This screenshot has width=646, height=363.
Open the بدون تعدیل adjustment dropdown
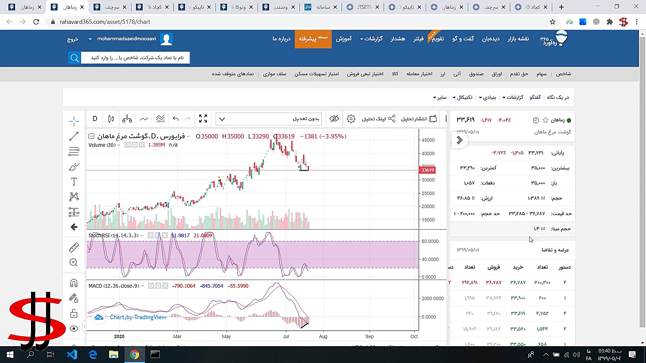[268, 119]
